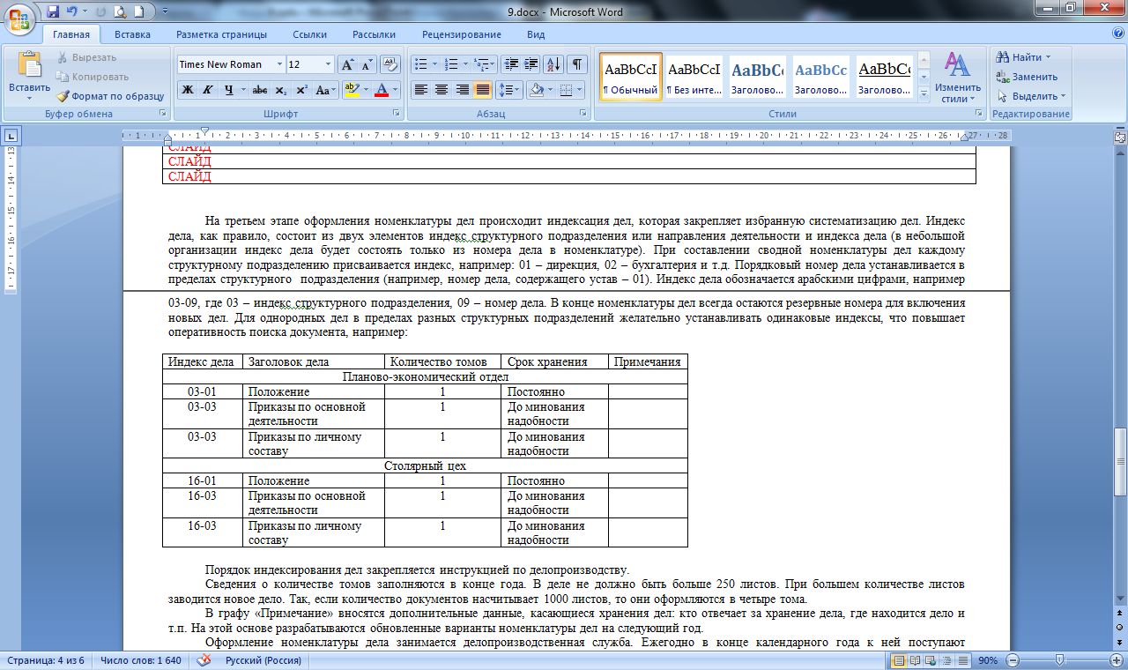Image resolution: width=1128 pixels, height=670 pixels.
Task: Decrease paragraph indent
Action: [x=510, y=64]
